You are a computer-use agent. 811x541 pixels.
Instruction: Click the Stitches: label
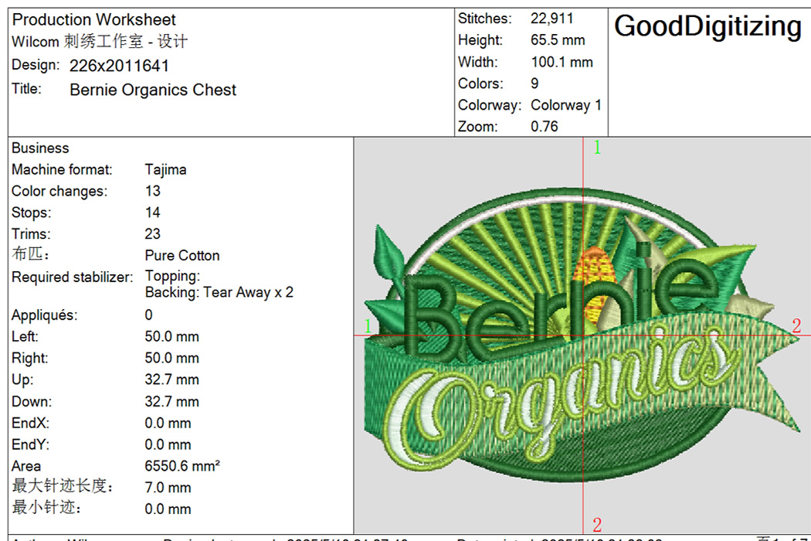(484, 19)
